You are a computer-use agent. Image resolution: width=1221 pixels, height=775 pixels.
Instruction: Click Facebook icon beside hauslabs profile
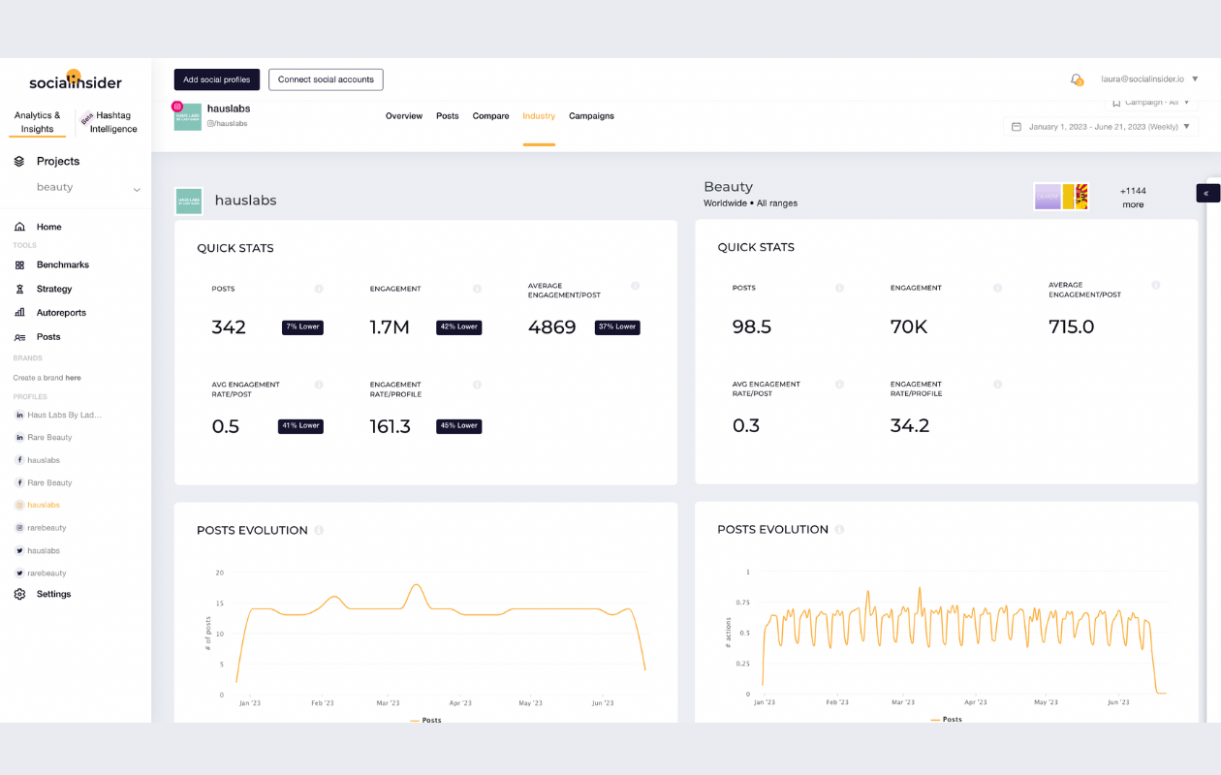19,460
